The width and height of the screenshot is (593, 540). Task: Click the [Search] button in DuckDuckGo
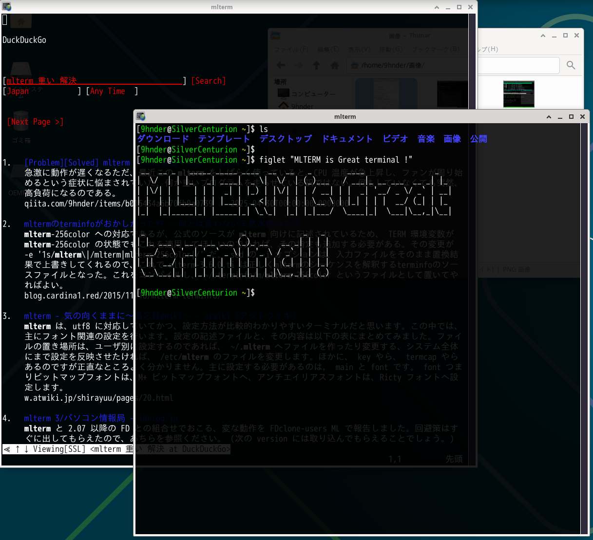(209, 81)
